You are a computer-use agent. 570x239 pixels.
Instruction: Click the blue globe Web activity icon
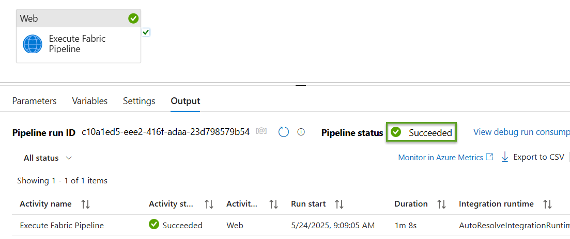(33, 44)
